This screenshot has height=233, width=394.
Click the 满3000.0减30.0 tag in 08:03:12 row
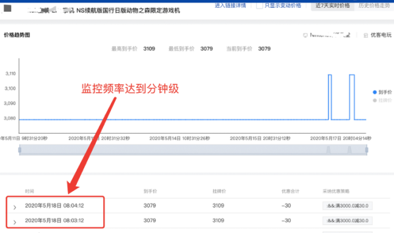[347, 221]
